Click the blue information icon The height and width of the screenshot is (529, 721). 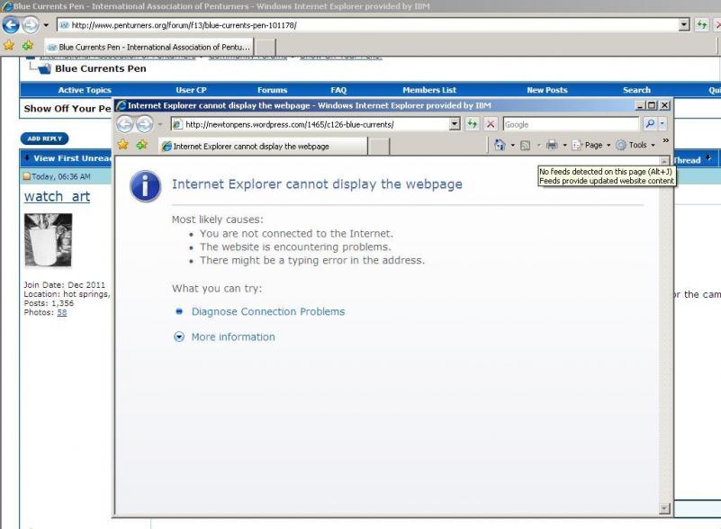click(145, 186)
